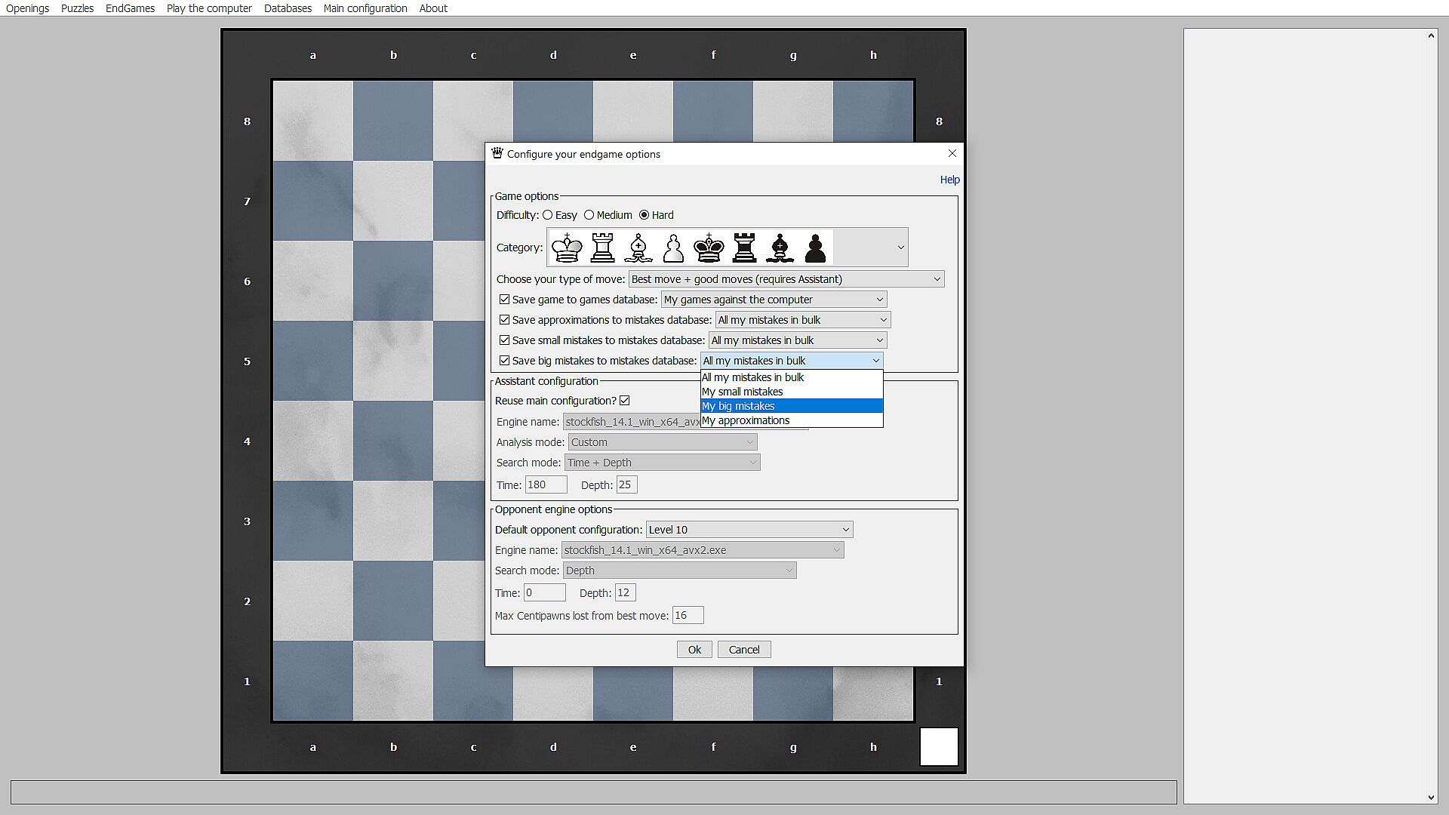Screen dimensions: 1449x815
Task: Choose Medium difficulty radio button
Action: pyautogui.click(x=589, y=215)
